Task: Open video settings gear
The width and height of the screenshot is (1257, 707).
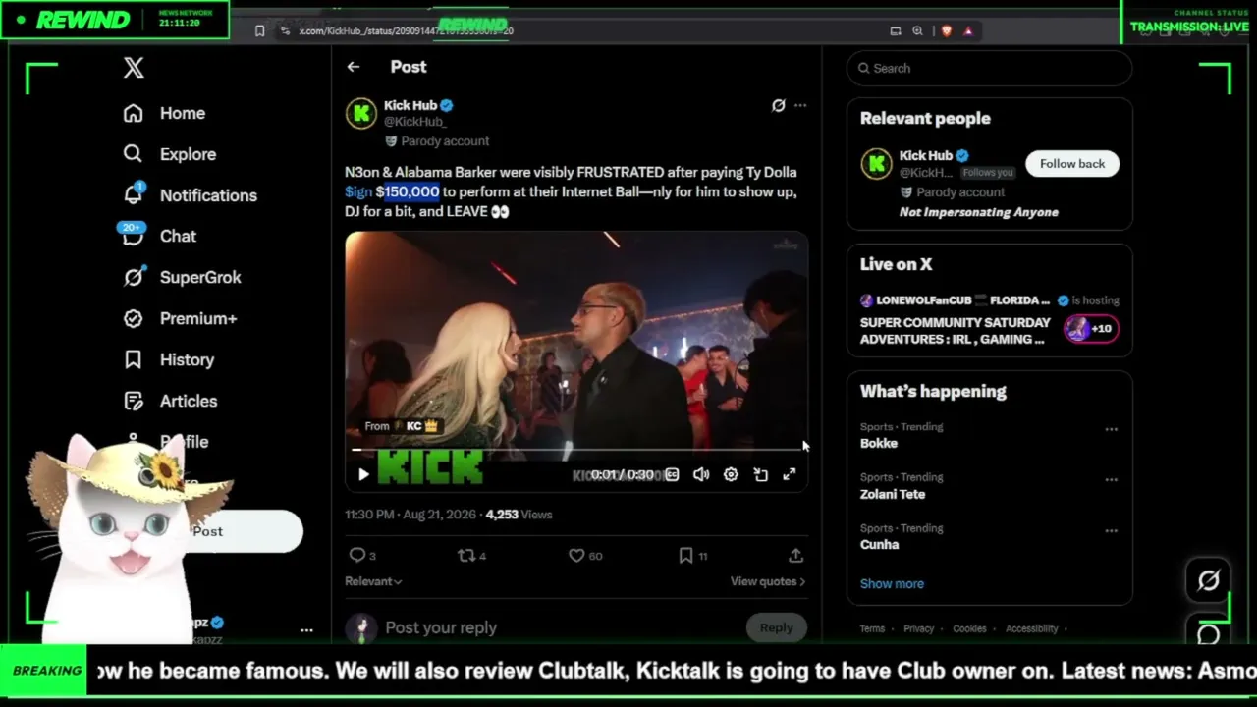Action: pyautogui.click(x=731, y=475)
